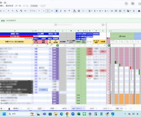Decrease font size with minus button
This screenshot has width=141, height=117.
44,11
